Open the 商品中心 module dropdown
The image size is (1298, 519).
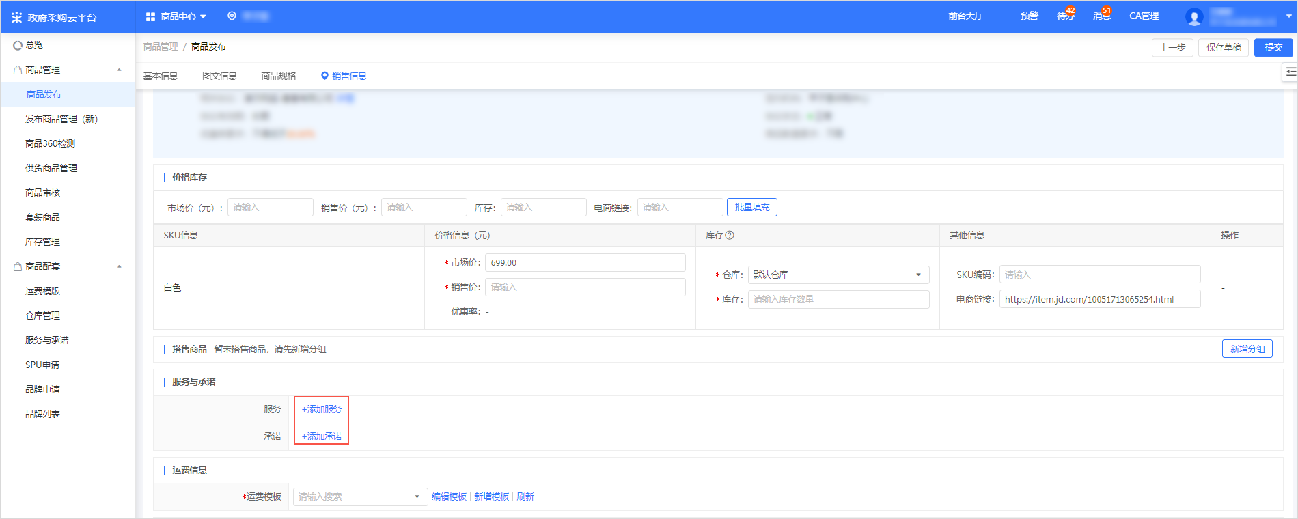click(x=176, y=16)
